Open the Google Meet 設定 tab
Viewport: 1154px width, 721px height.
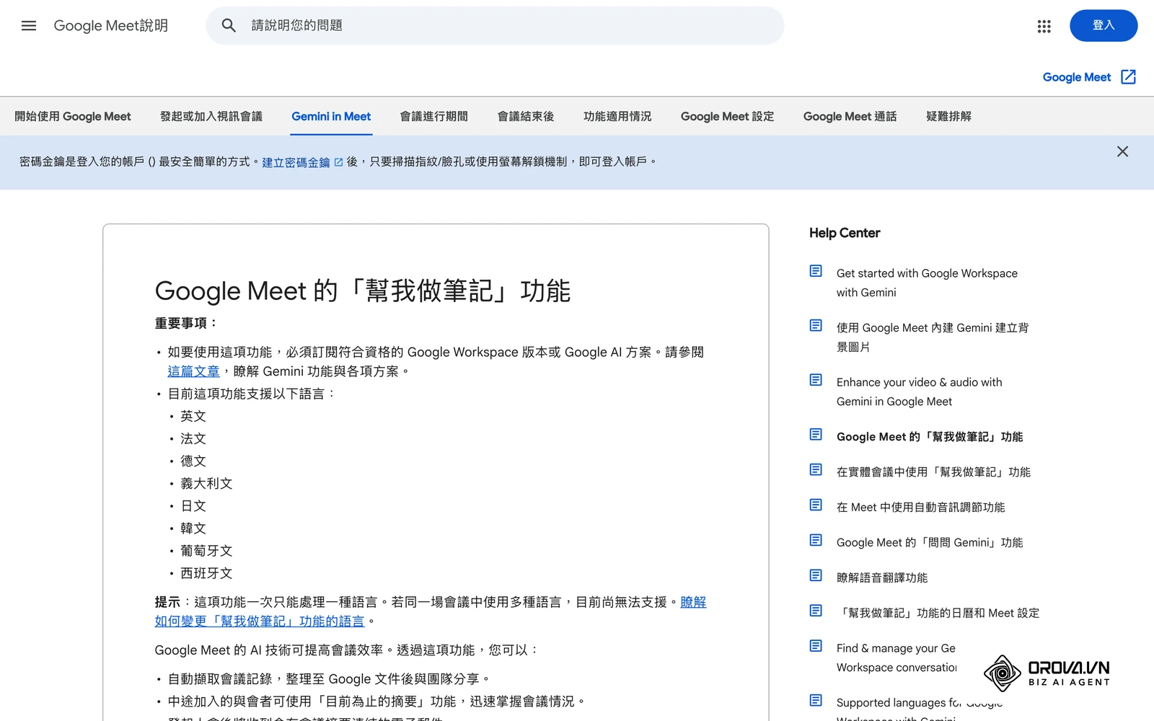(727, 116)
